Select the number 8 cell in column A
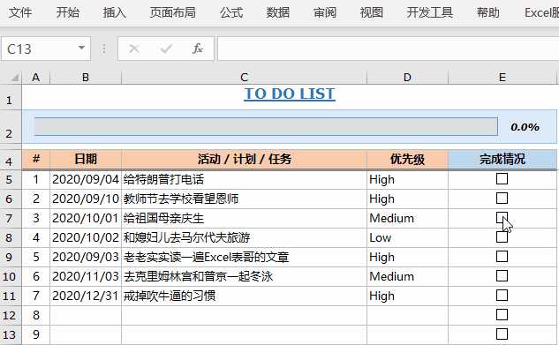Screen dimensions: 559x345 pyautogui.click(x=35, y=315)
